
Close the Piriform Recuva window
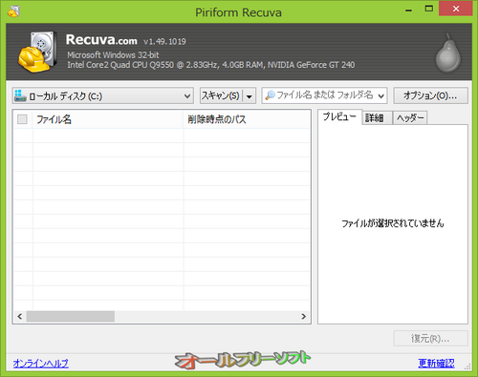pyautogui.click(x=456, y=9)
